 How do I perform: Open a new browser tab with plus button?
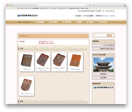click(125, 6)
